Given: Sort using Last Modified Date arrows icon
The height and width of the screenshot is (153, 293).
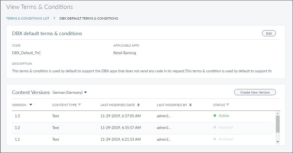Looking at the screenshot, I should click(139, 105).
